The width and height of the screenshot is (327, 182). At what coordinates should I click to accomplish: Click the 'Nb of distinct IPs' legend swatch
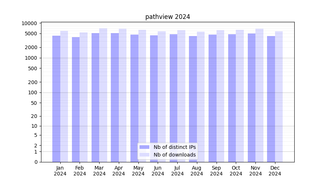144,147
